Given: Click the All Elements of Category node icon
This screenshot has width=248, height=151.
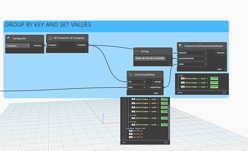Looking at the screenshot, I should pyautogui.click(x=50, y=38).
